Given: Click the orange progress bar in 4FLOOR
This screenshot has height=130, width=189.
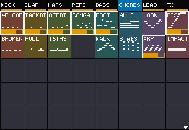Looking at the screenshot, I should tap(12, 32).
